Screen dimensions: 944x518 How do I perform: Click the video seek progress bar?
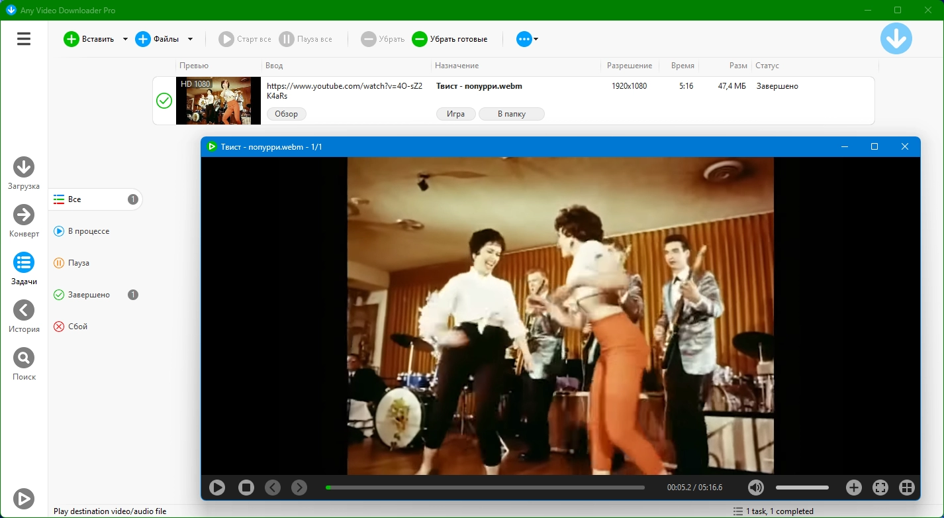[x=485, y=488]
